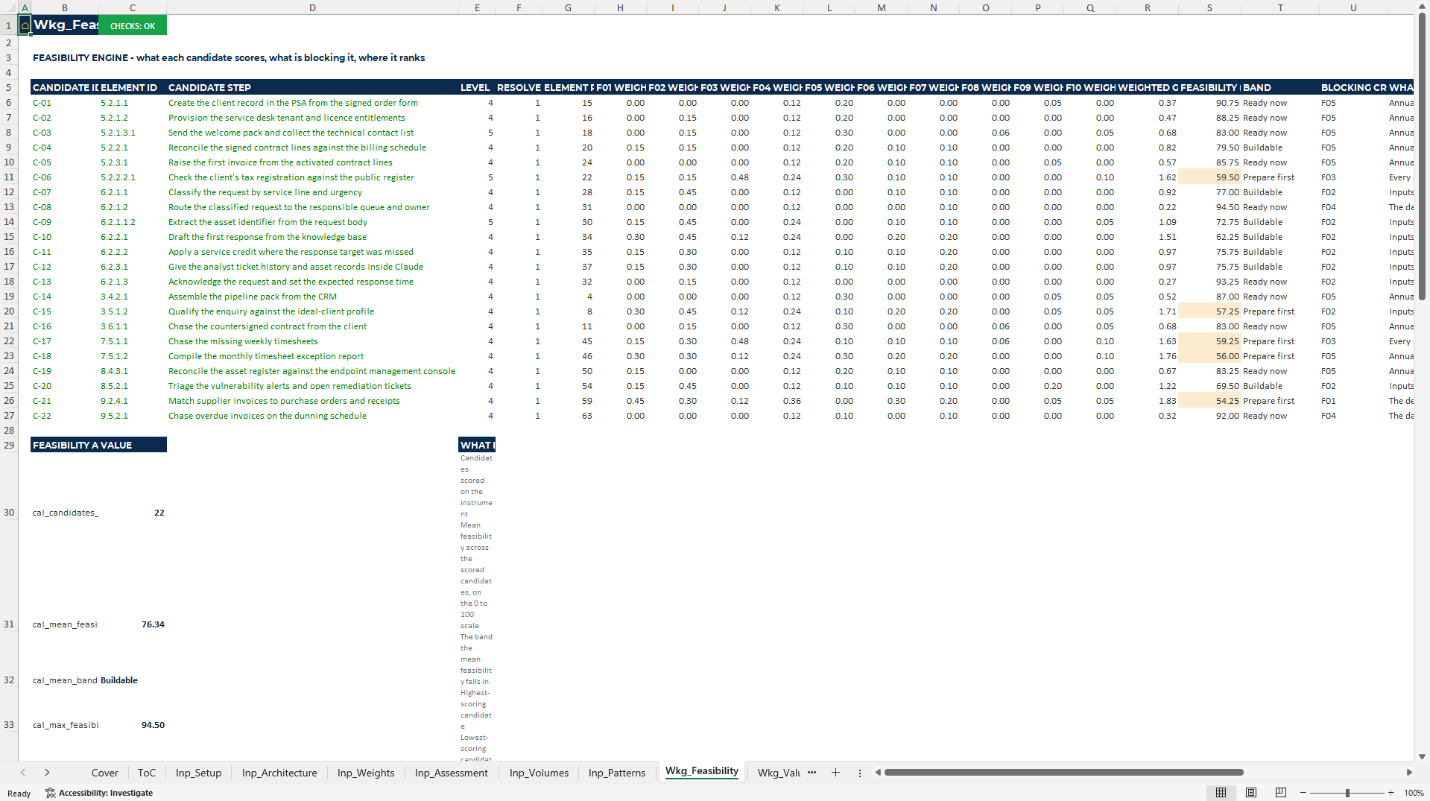The image size is (1430, 801).
Task: Show more hidden sheet tabs ellipsis
Action: coord(812,773)
